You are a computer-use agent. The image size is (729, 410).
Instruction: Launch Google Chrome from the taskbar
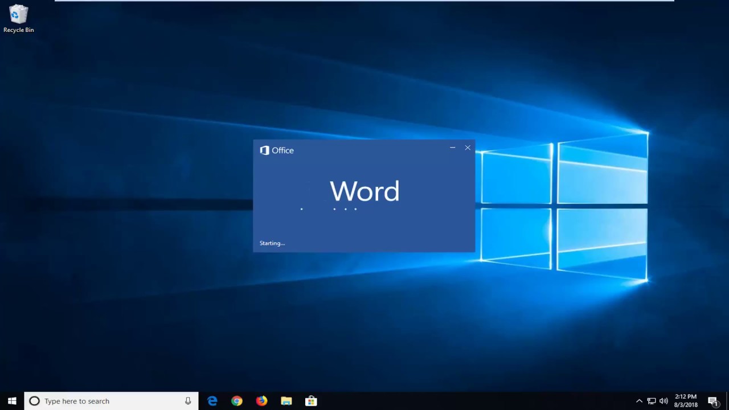[237, 401]
